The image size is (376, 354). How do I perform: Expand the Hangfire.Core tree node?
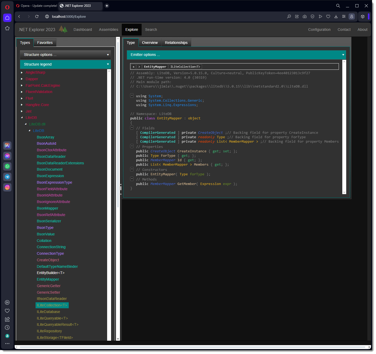[22, 105]
